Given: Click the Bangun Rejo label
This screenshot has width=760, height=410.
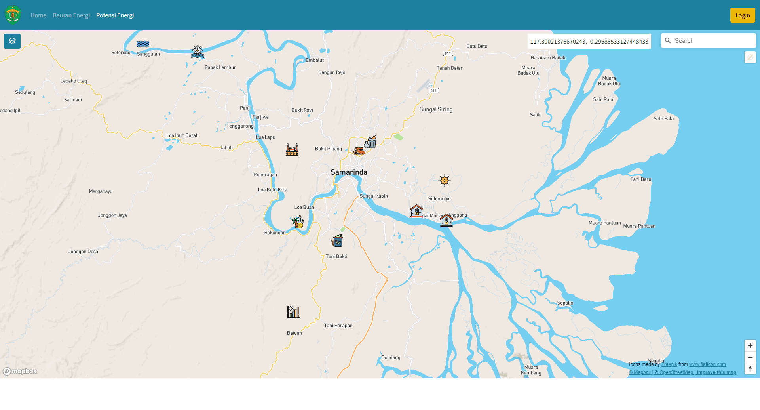Looking at the screenshot, I should pyautogui.click(x=332, y=72).
